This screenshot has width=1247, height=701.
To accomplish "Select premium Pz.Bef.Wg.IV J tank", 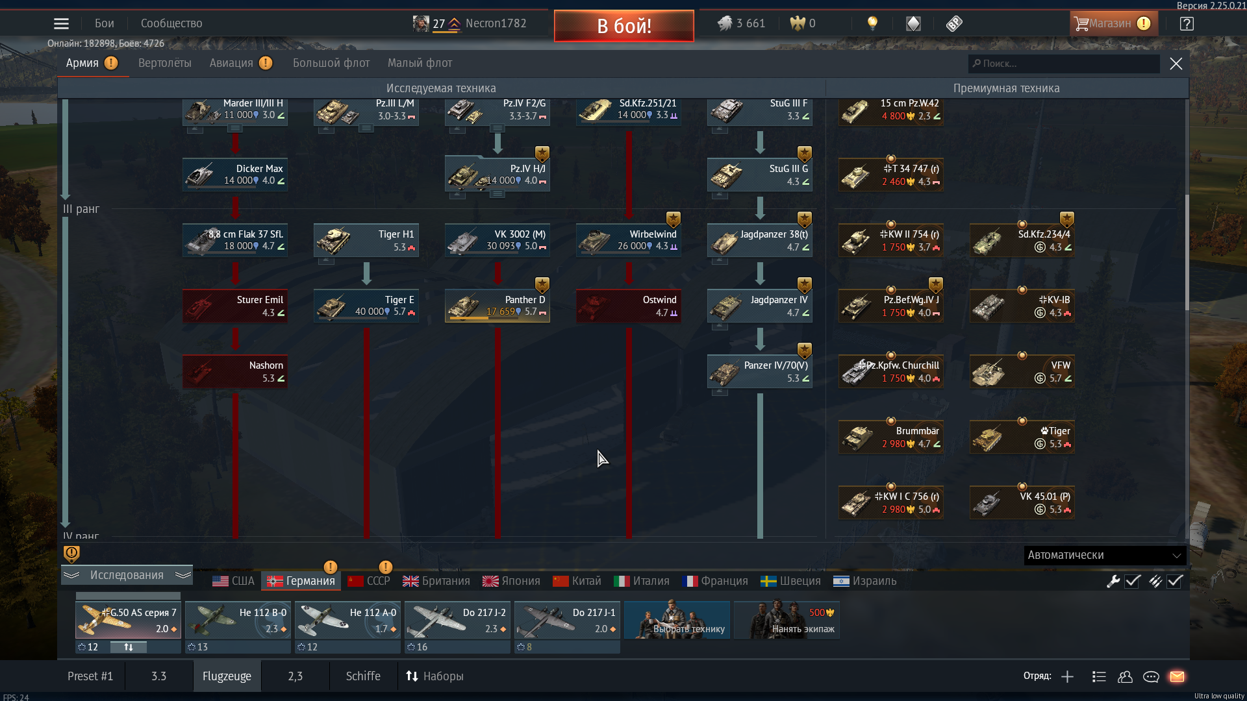I will [890, 306].
